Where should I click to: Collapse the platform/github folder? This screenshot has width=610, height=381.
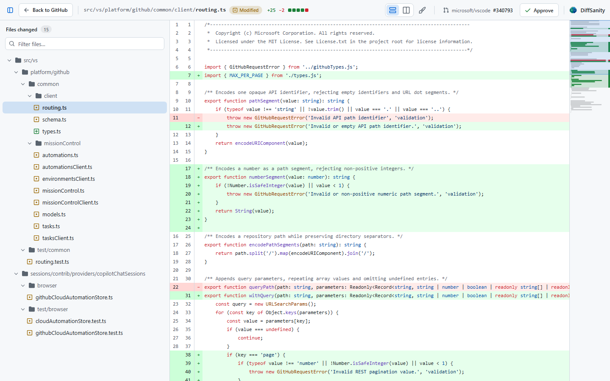(x=16, y=72)
